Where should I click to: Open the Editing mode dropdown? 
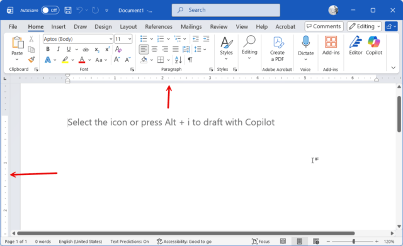coord(364,26)
